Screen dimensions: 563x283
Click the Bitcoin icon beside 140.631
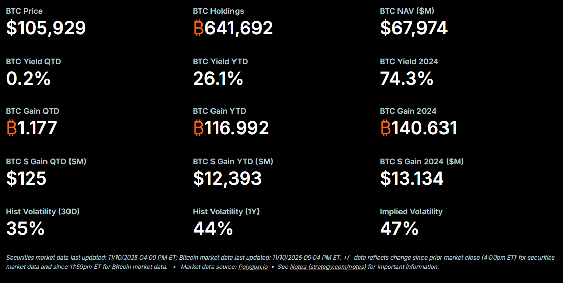click(x=385, y=128)
